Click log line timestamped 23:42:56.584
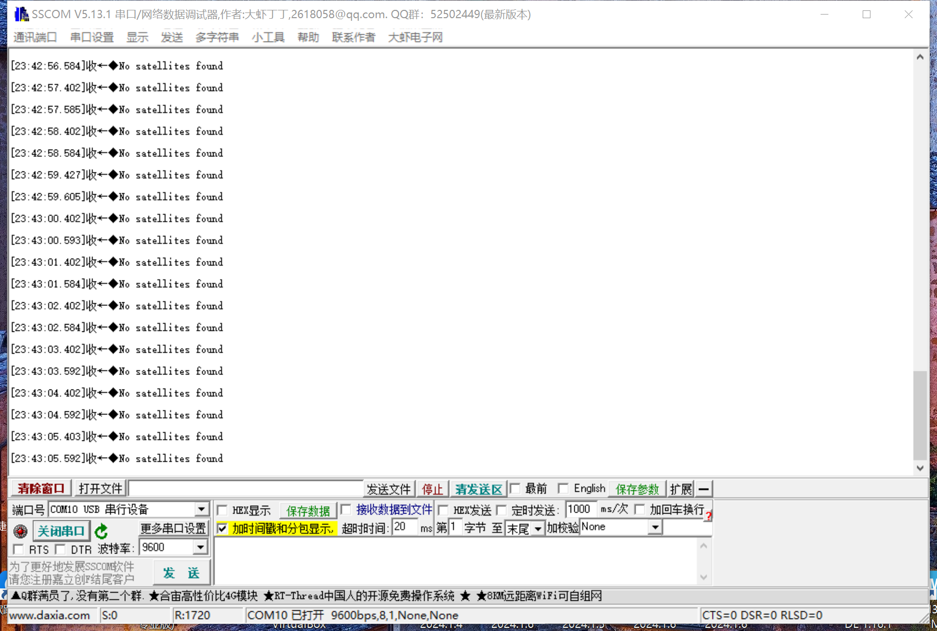Viewport: 937px width, 631px height. pos(117,66)
